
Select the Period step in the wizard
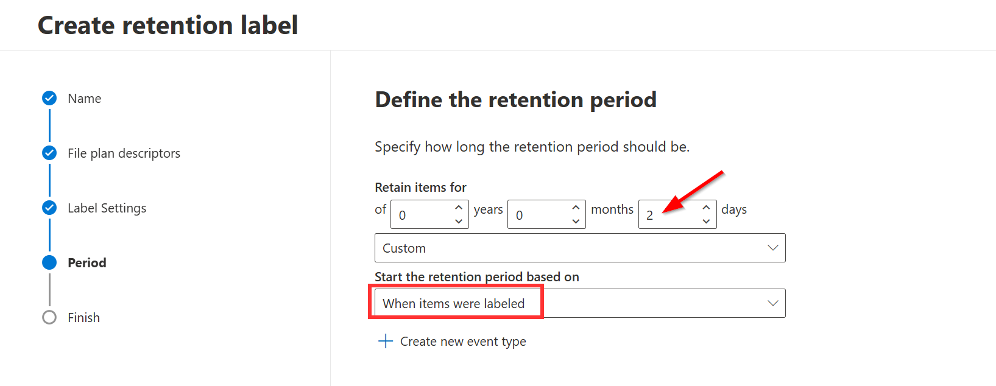tap(87, 262)
